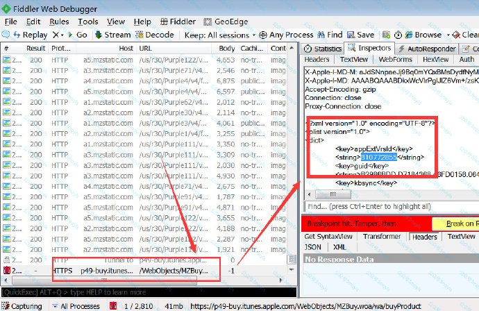Click the Find text input field
The image size is (479, 311).
(392, 206)
